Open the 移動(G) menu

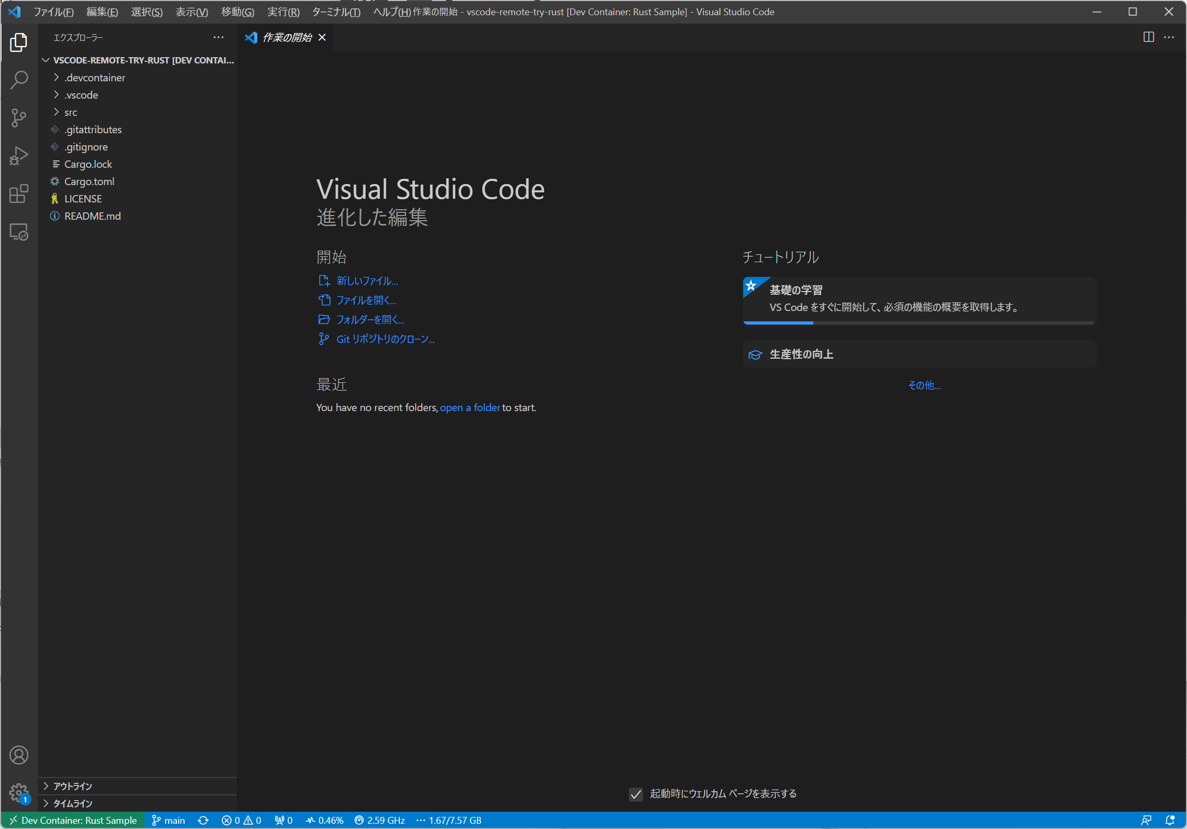click(x=237, y=12)
